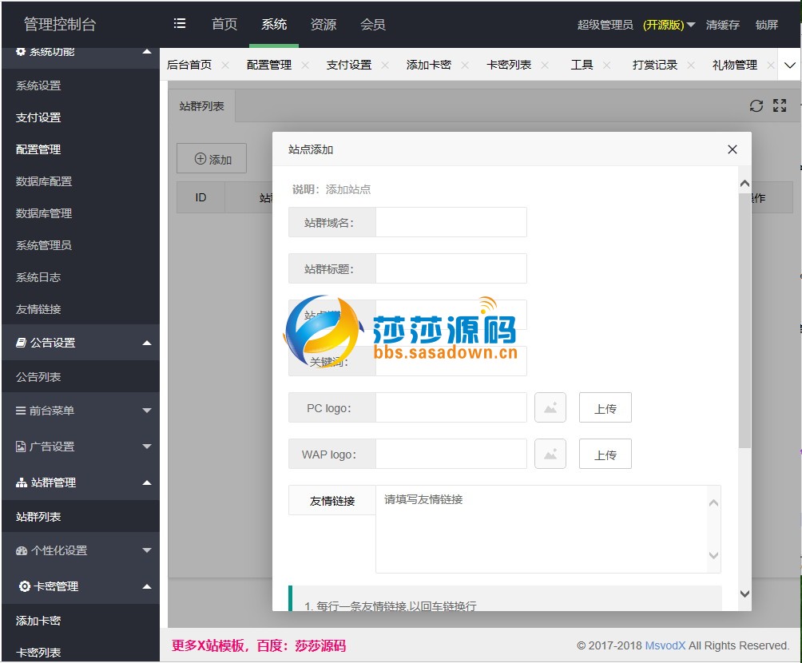Open 数据库配置 in the sidebar

44,181
